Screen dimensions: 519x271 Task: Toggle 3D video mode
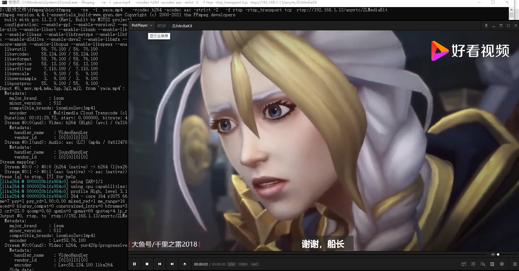[473, 264]
